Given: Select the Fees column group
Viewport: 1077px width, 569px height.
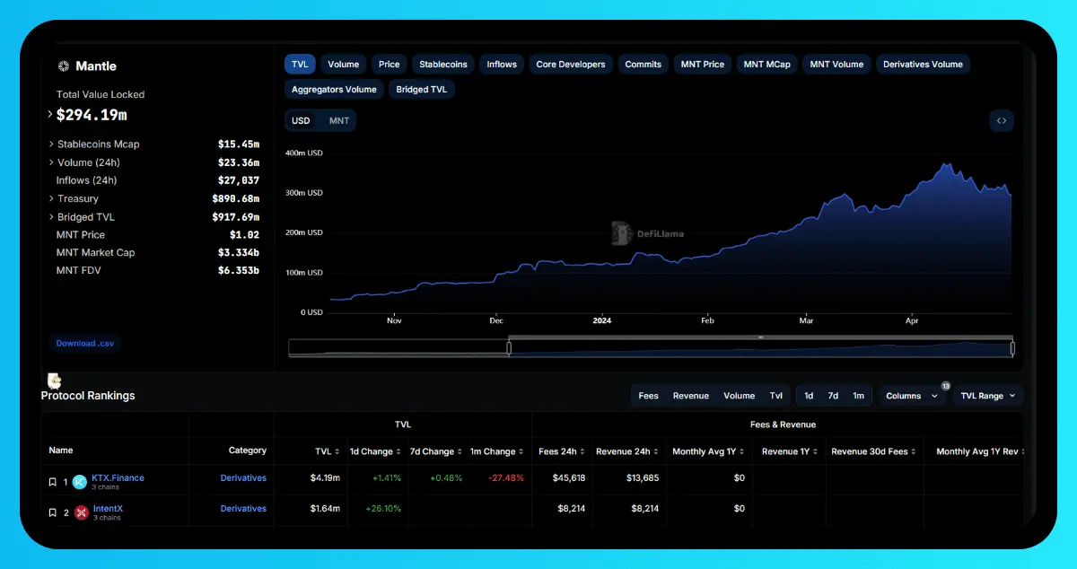Looking at the screenshot, I should click(x=648, y=396).
